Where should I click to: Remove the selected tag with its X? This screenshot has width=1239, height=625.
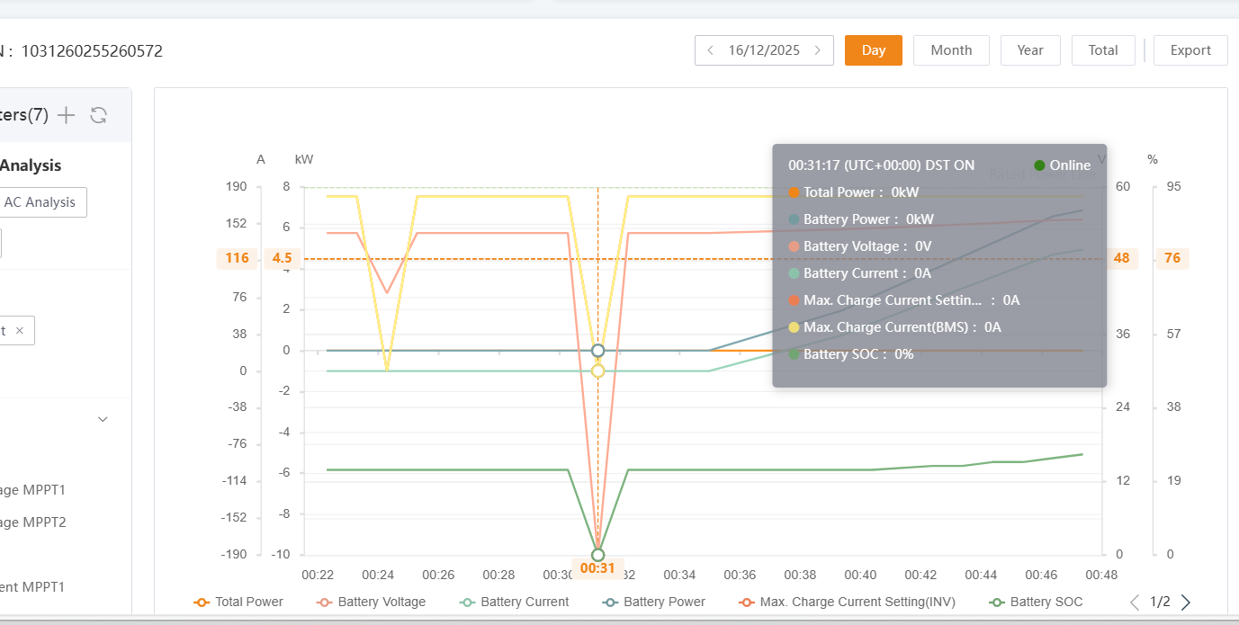tap(20, 331)
